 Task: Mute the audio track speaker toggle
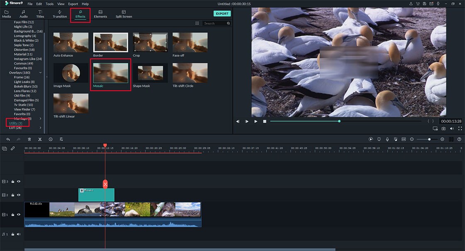[19, 234]
